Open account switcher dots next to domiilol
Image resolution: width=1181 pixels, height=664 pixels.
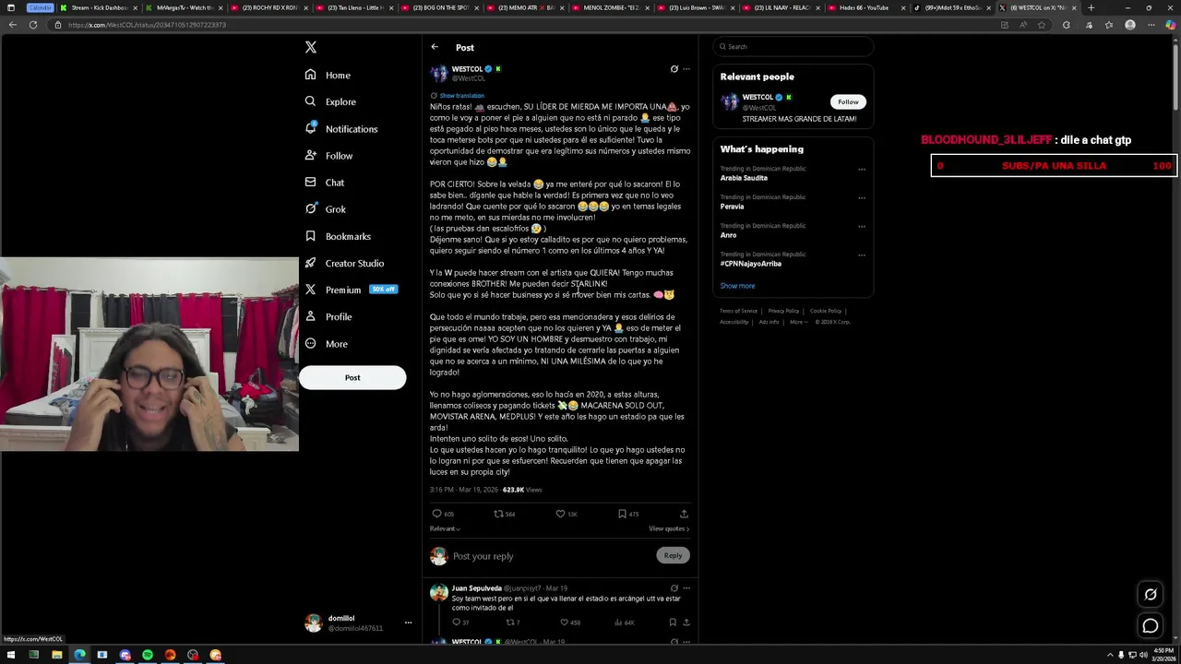[x=408, y=623]
